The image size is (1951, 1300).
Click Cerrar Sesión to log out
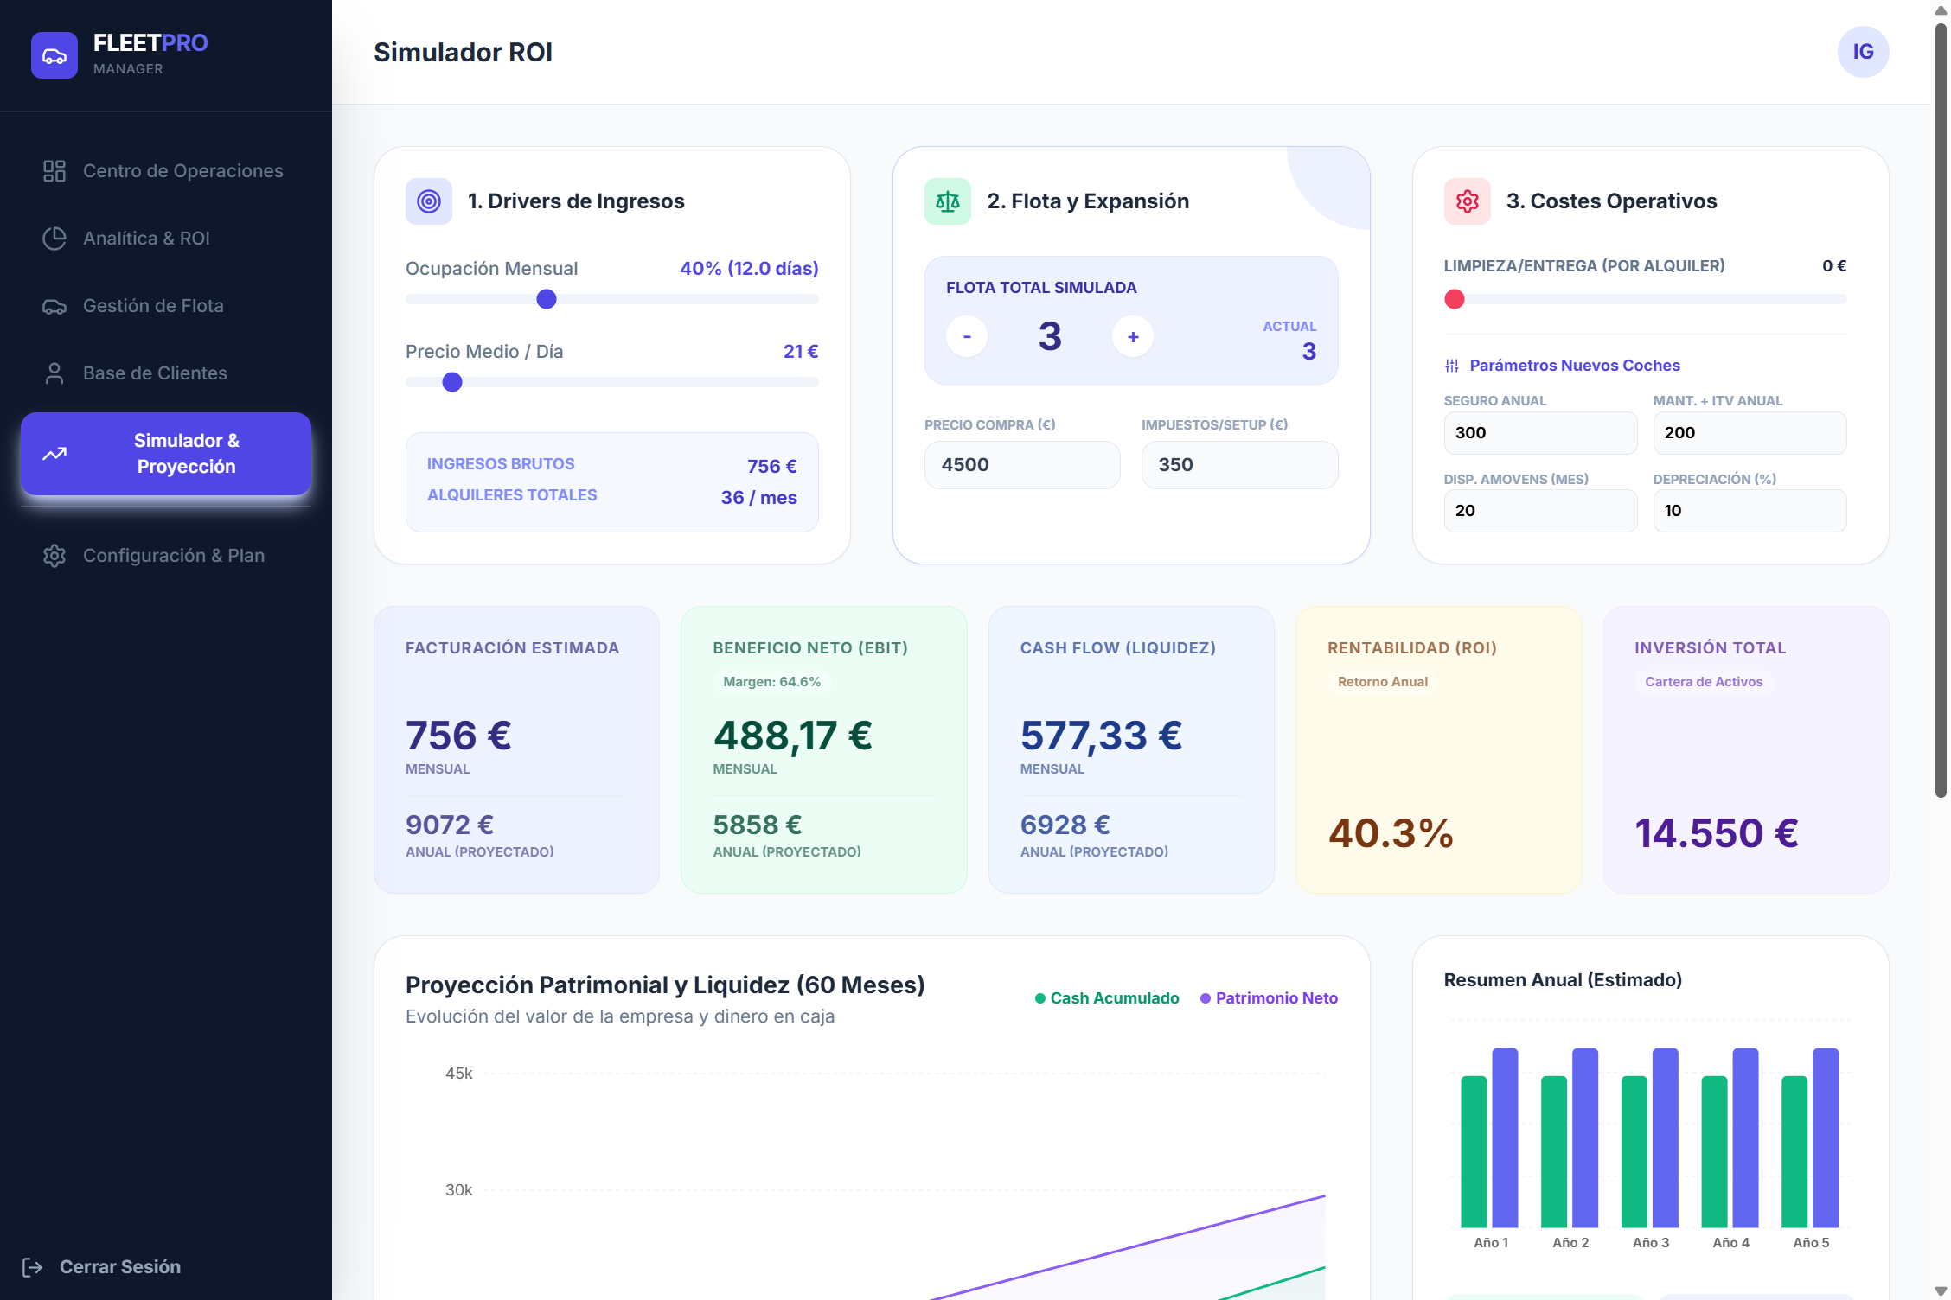[x=119, y=1267]
